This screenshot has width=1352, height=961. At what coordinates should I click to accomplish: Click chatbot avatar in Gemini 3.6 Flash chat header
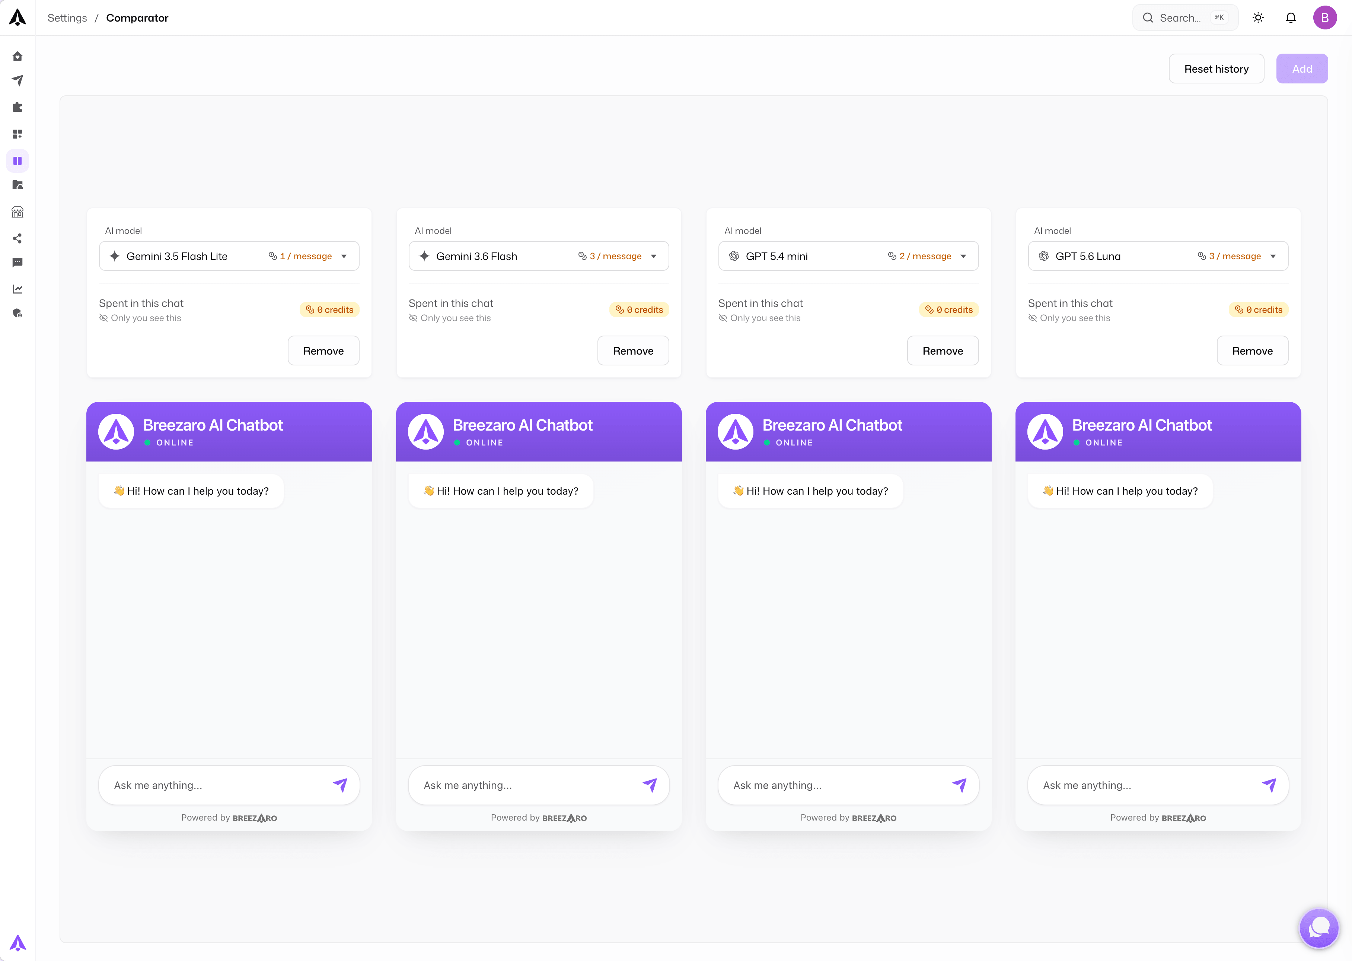click(426, 431)
